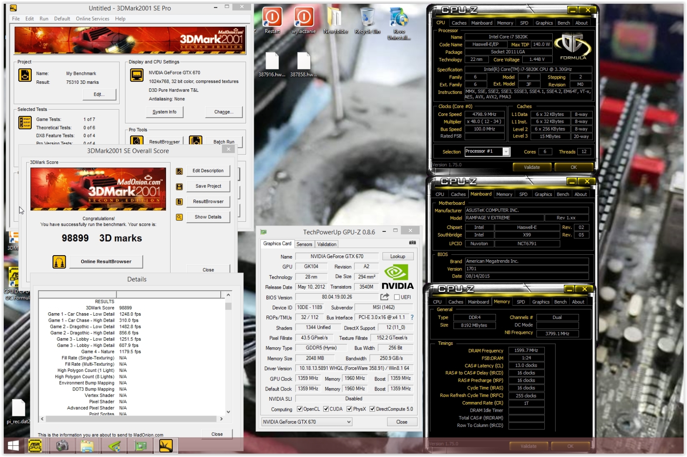This screenshot has width=687, height=457.
Task: Click display settings monitor icon in 3DMark2001
Action: 137,75
